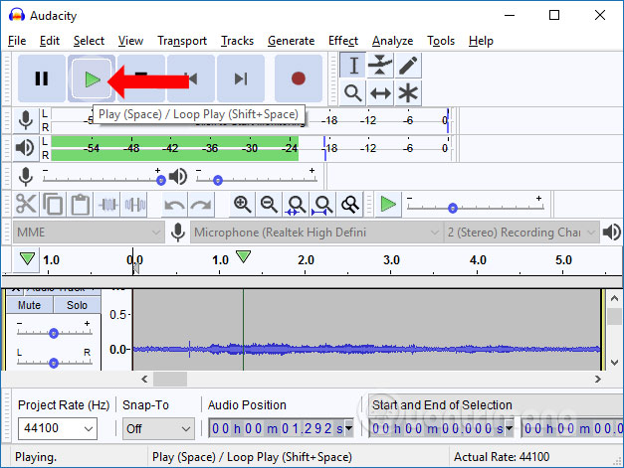The width and height of the screenshot is (624, 468).
Task: Click the Audio Position time field
Action: coord(281,429)
